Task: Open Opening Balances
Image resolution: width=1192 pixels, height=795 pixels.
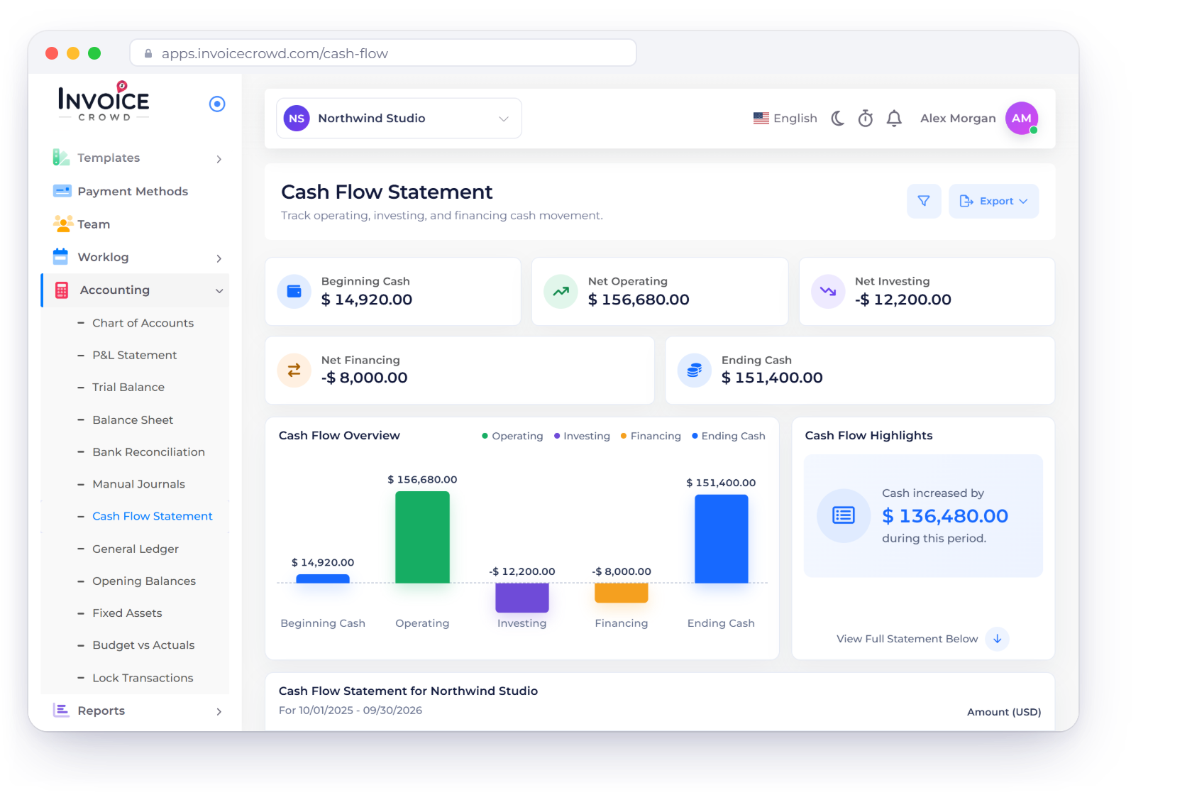Action: click(144, 581)
